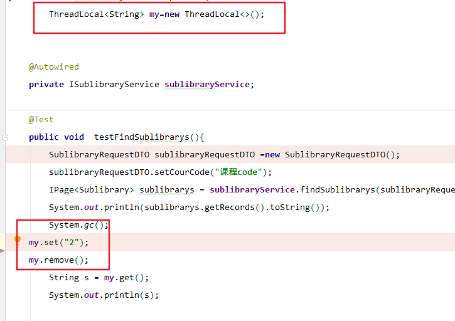
Task: Click the ISublibraryService type name
Action: click(114, 85)
